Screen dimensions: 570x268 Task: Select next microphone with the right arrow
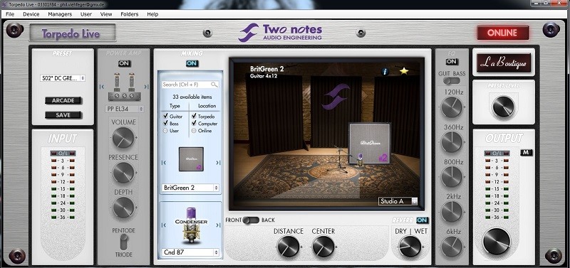(x=218, y=225)
